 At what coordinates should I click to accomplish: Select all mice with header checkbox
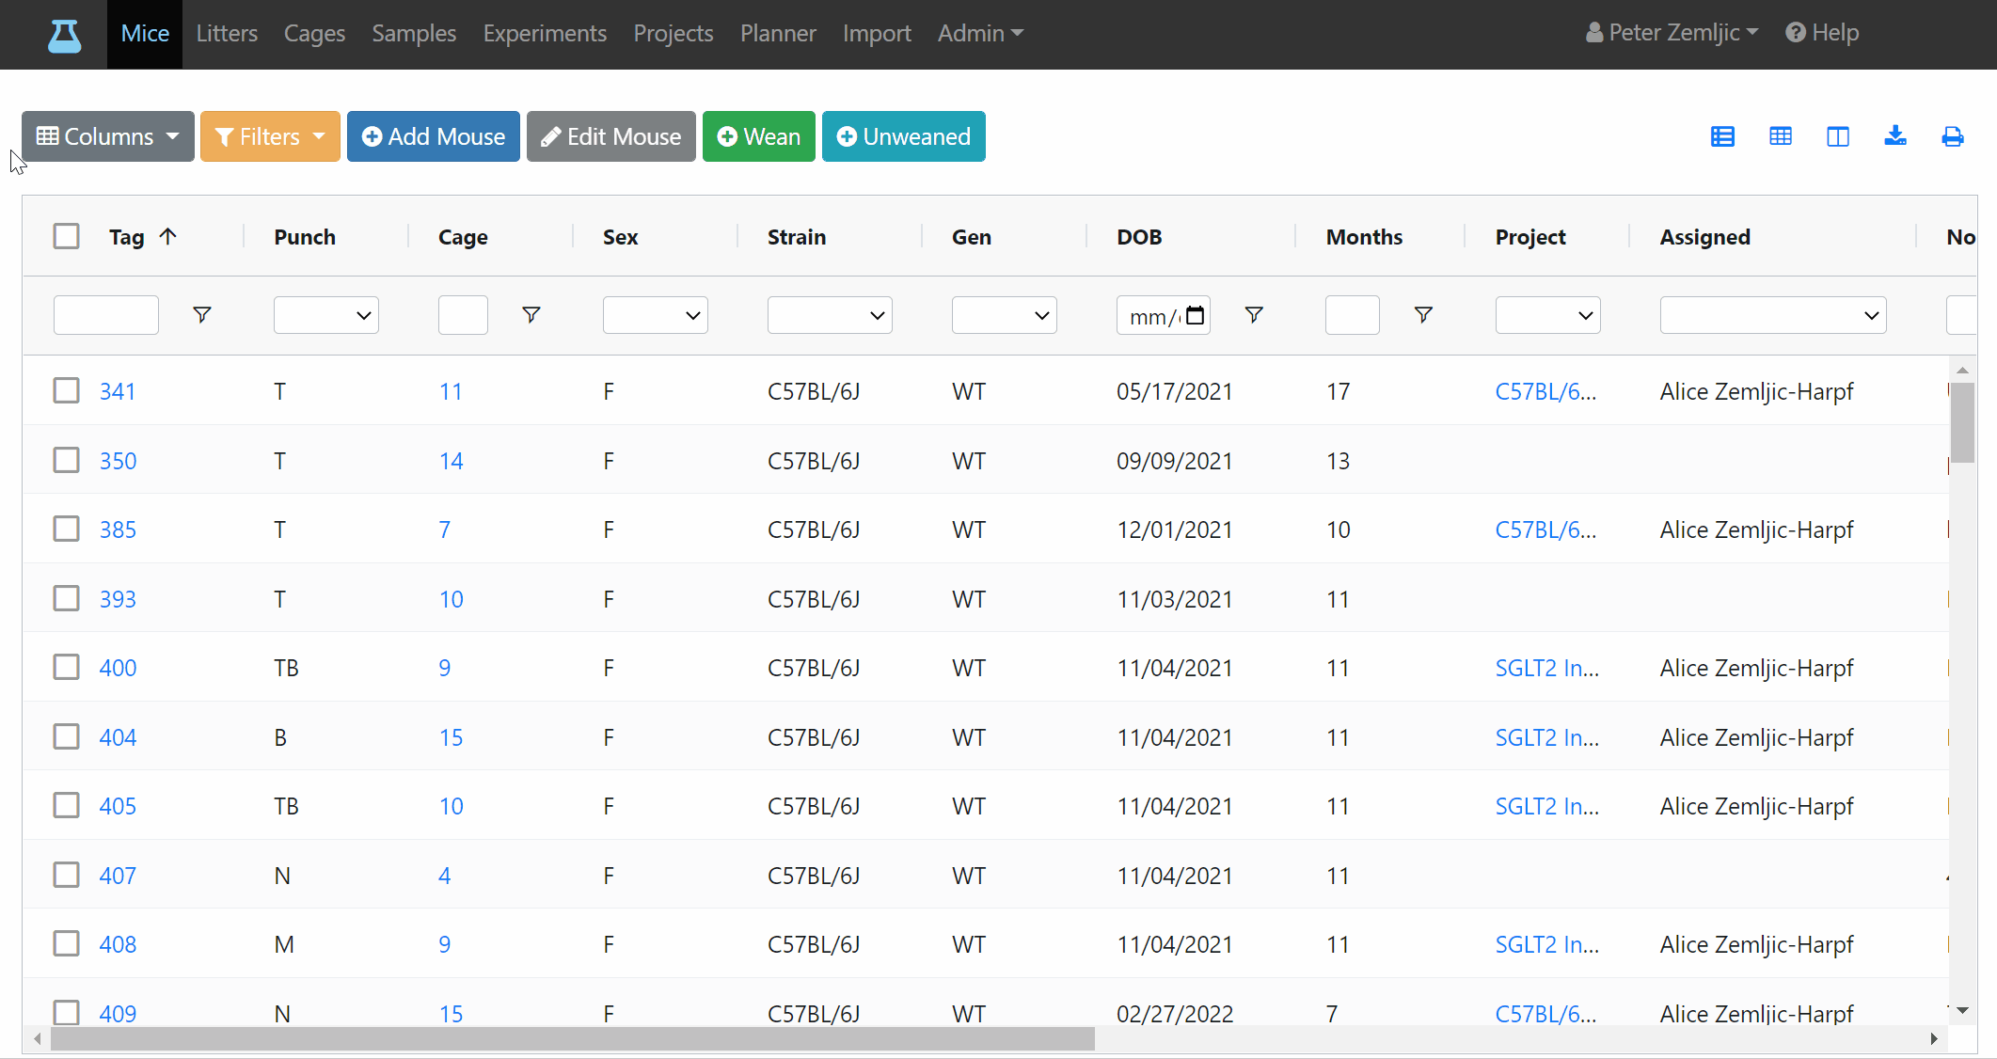[66, 235]
